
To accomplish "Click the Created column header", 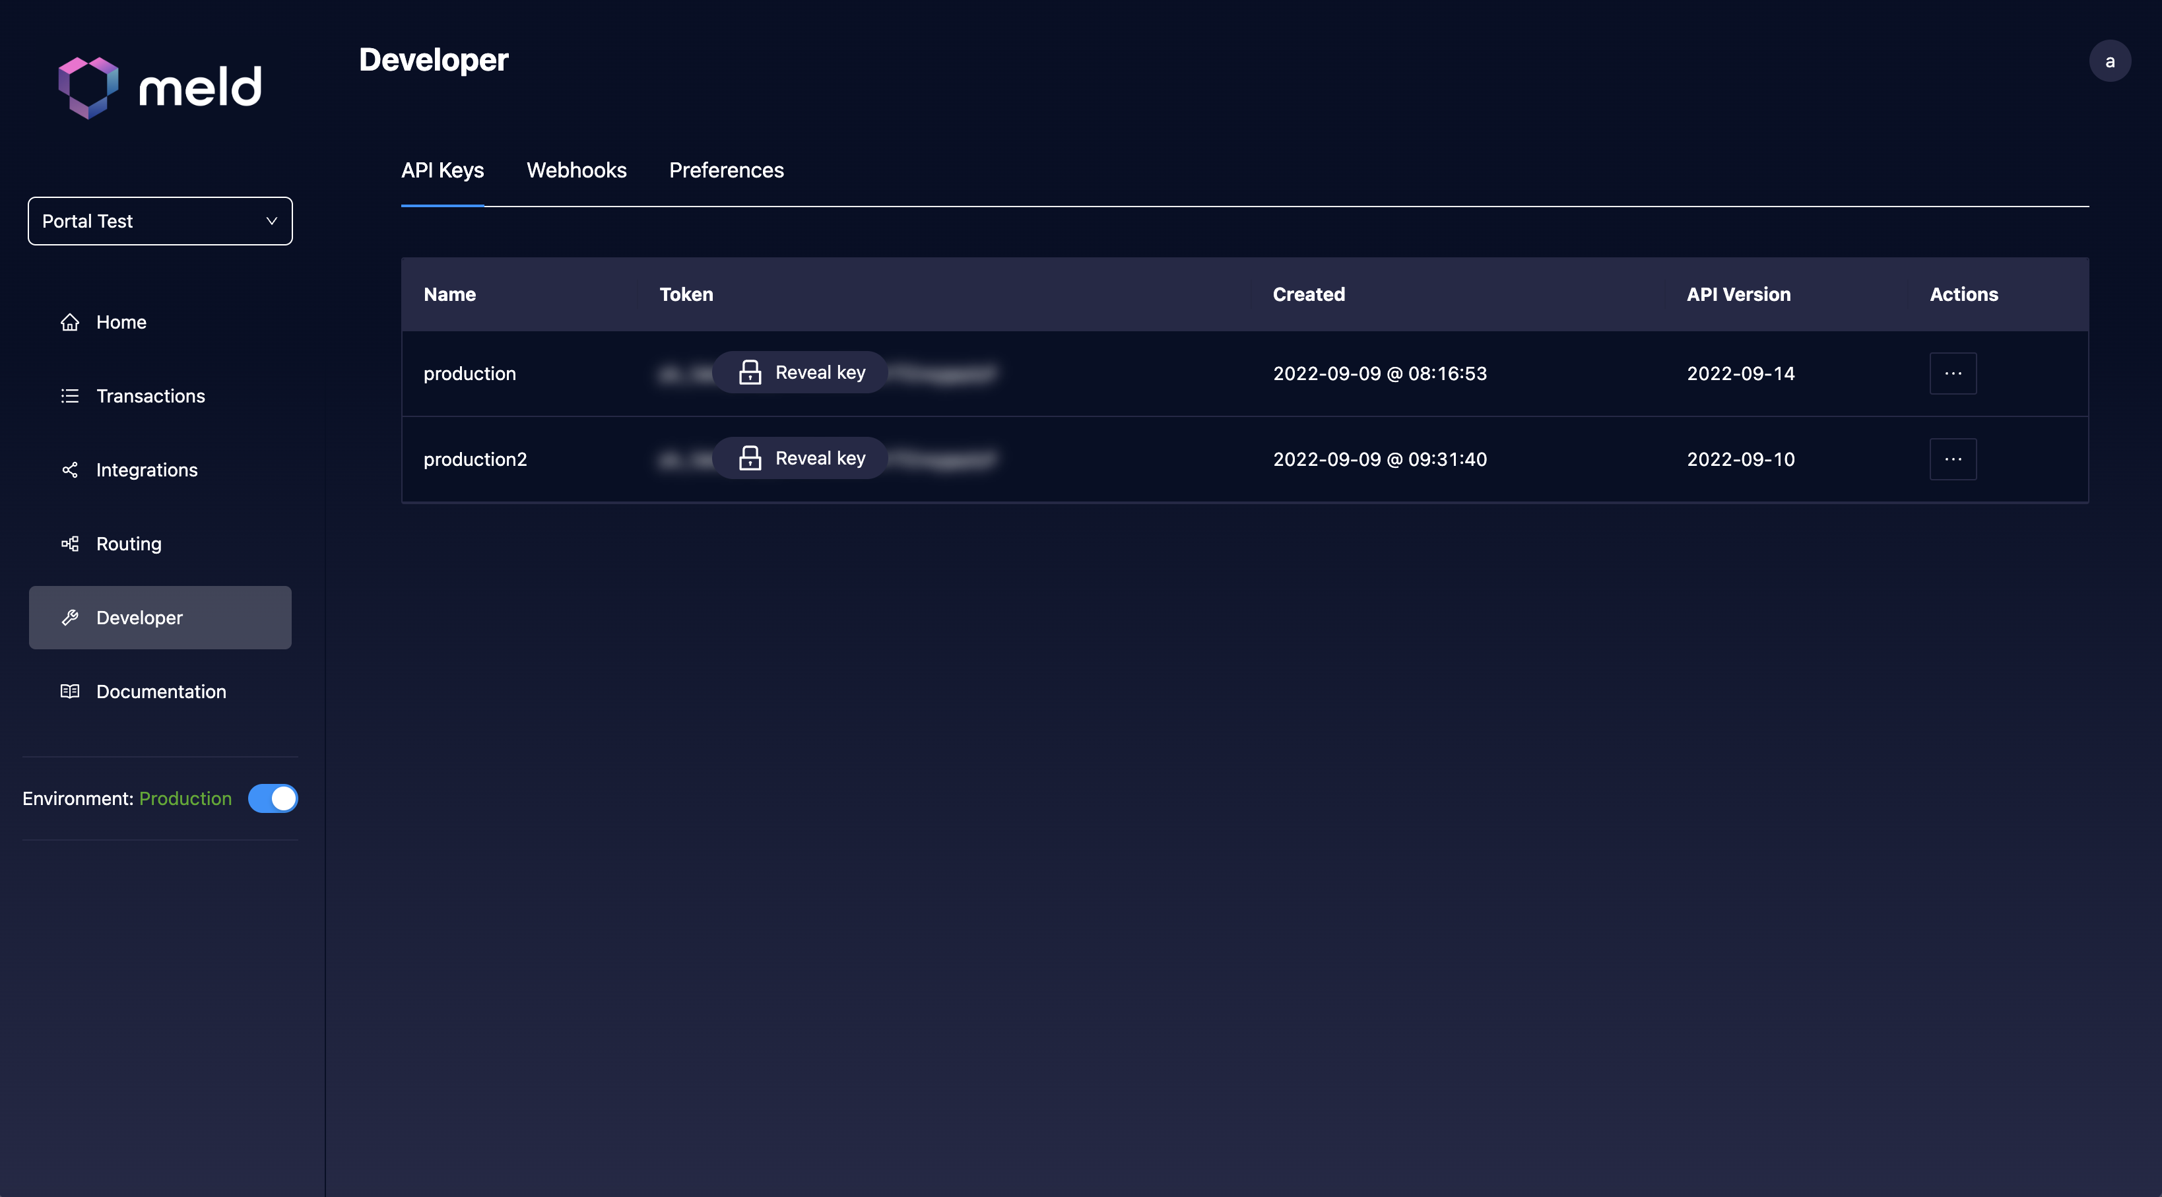I will [x=1307, y=295].
